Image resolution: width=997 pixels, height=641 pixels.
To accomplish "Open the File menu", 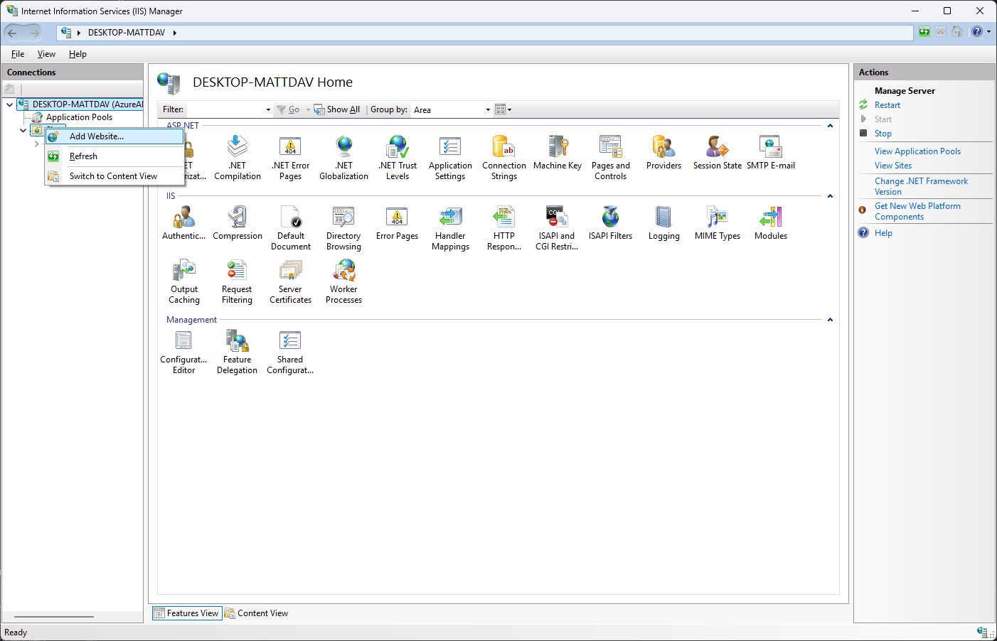I will [x=18, y=54].
